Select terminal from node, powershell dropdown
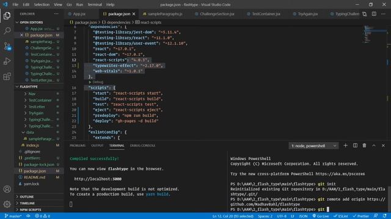Image resolution: width=391 pixels, height=219 pixels. pyautogui.click(x=313, y=146)
